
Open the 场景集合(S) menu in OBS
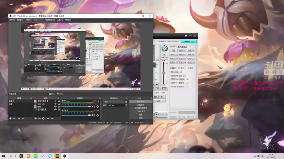tap(50, 20)
